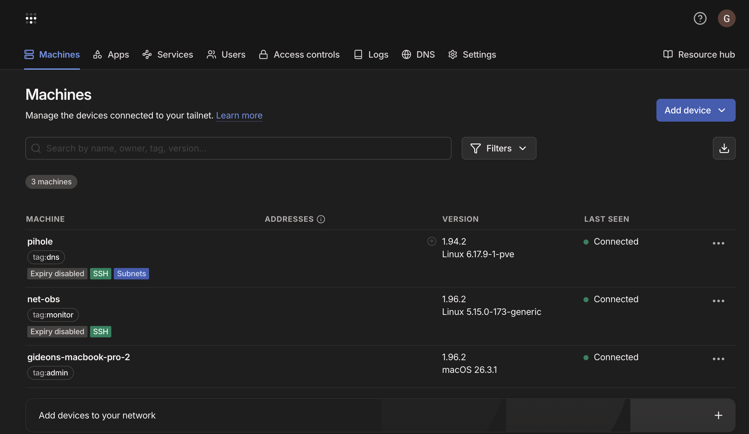Open the app launcher grid icon

tap(31, 18)
